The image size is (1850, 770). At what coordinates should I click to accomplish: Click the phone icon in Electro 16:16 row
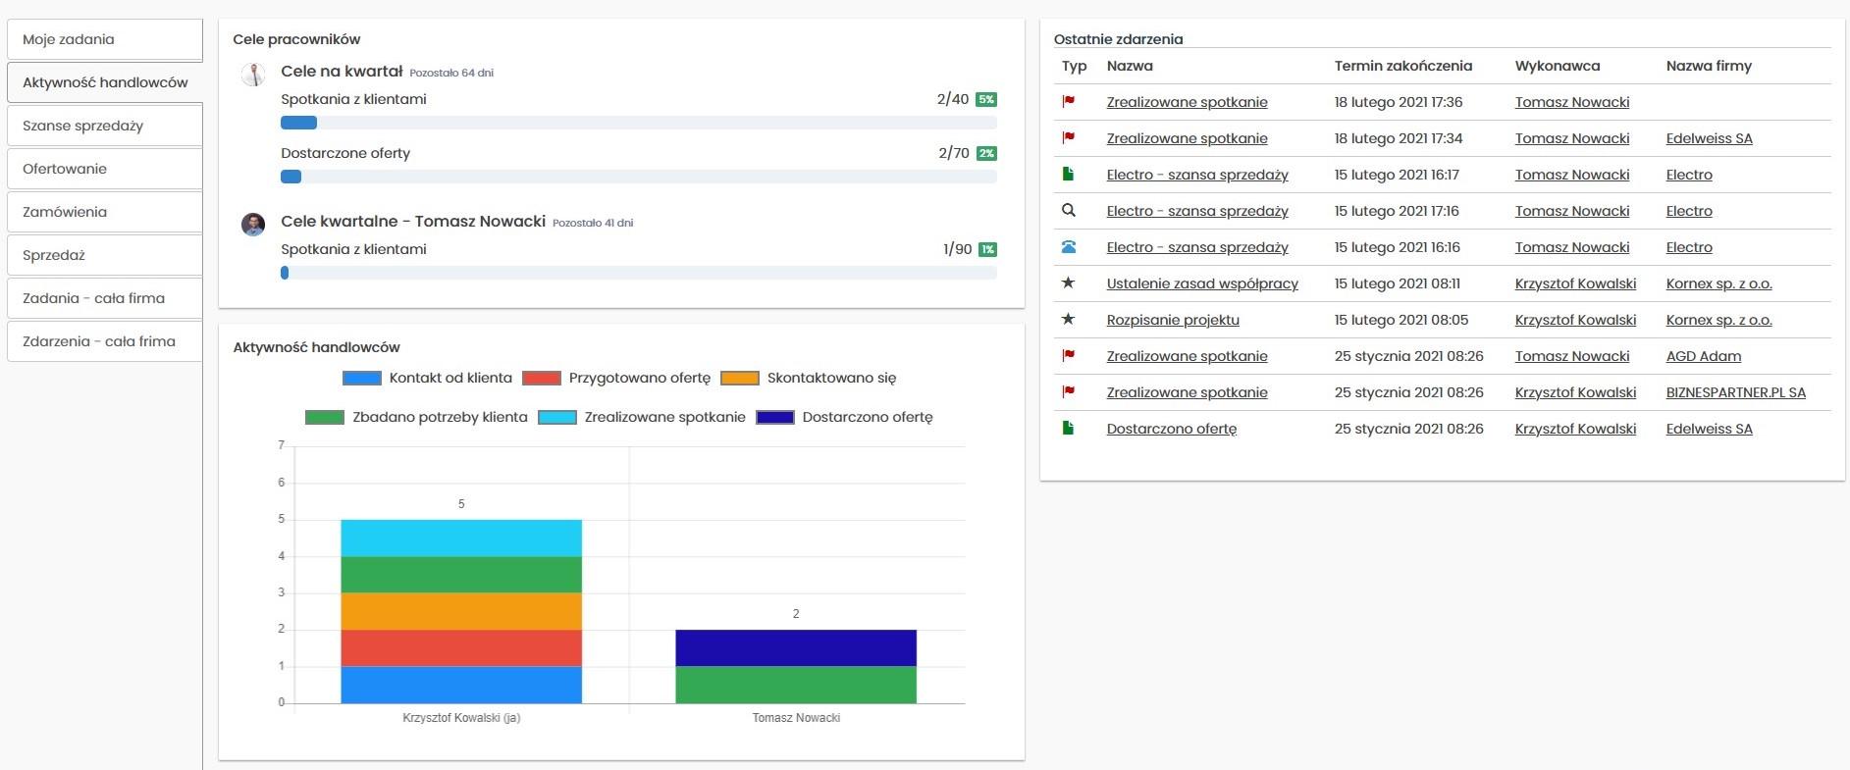(1069, 247)
